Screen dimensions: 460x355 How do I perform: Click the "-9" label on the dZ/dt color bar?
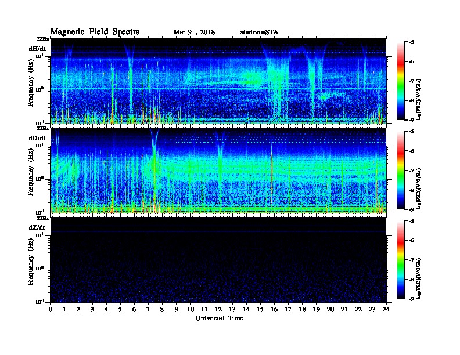(x=411, y=299)
